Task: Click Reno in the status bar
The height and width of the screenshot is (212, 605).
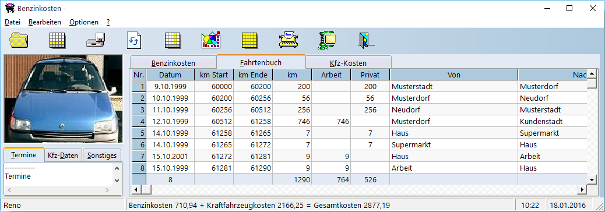Action: 12,206
